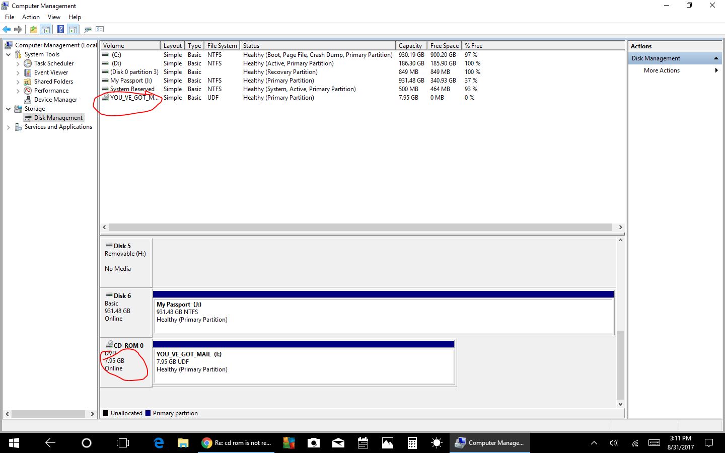Click More Actions in the Actions pane
The height and width of the screenshot is (453, 725).
click(x=662, y=70)
